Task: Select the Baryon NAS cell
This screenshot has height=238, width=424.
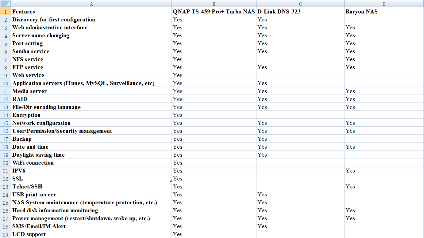Action: tap(362, 12)
